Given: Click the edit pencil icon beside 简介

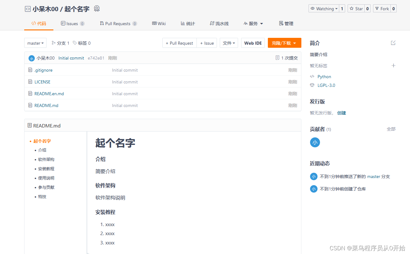Looking at the screenshot, I should (x=393, y=43).
